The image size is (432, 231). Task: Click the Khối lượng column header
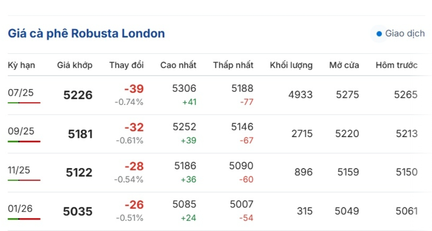(x=291, y=65)
